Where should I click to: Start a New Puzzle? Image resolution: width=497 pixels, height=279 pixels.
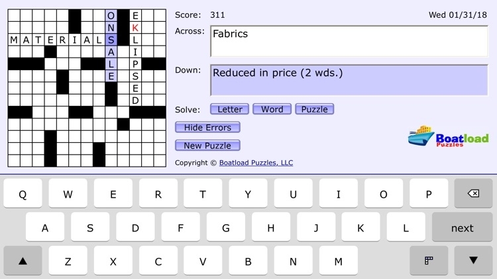click(207, 145)
